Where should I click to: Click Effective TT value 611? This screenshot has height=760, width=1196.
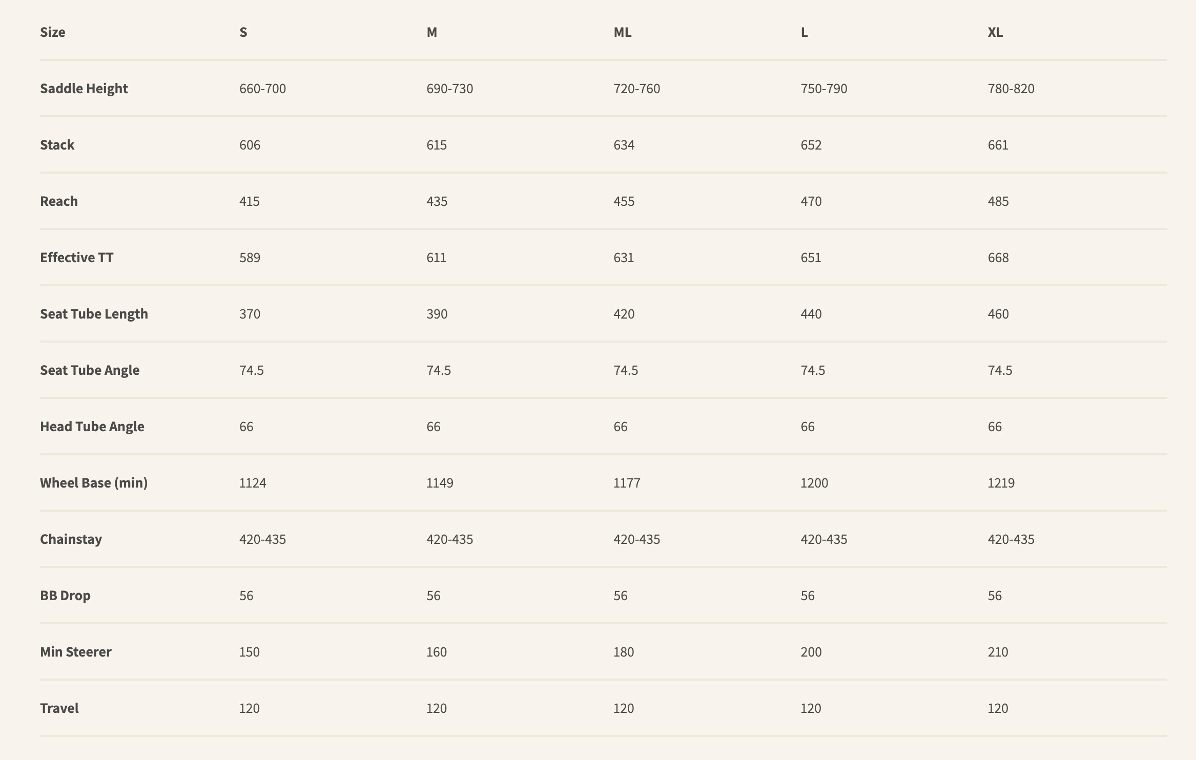coord(436,258)
